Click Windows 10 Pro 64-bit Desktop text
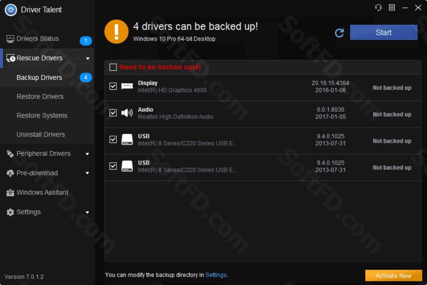 tap(174, 39)
